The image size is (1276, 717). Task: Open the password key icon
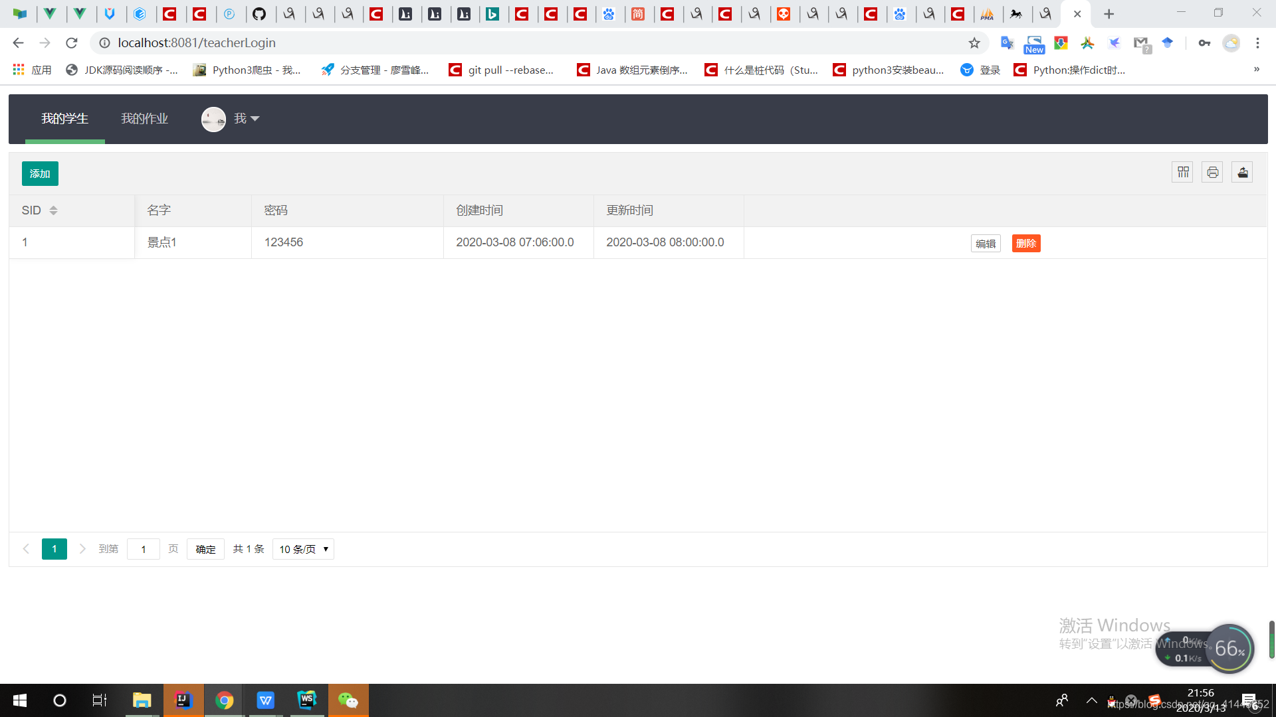[x=1204, y=43]
